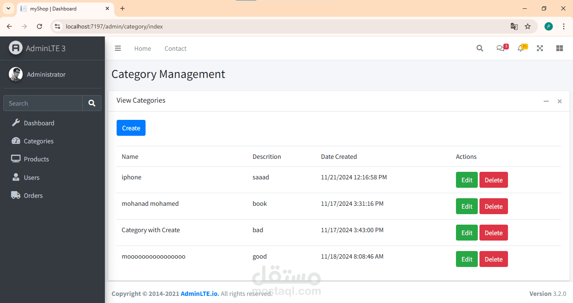Open the Chrome profile avatar
The height and width of the screenshot is (303, 573).
tap(549, 26)
